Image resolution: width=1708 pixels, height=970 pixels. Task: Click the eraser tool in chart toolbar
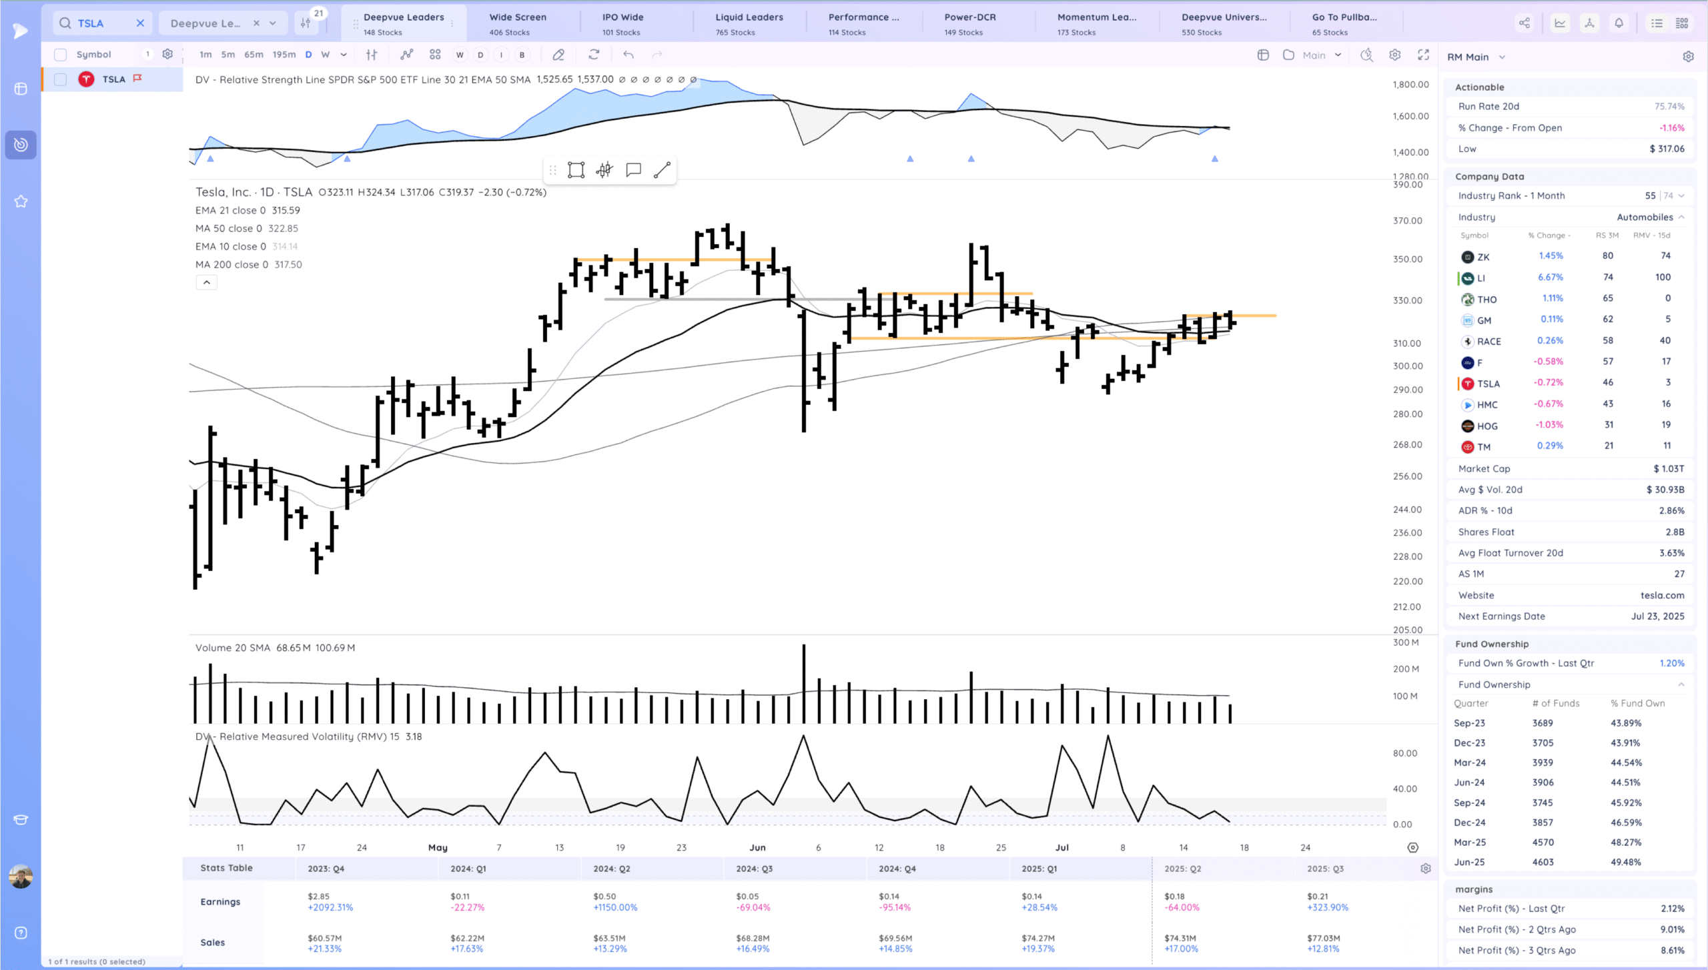(x=558, y=55)
